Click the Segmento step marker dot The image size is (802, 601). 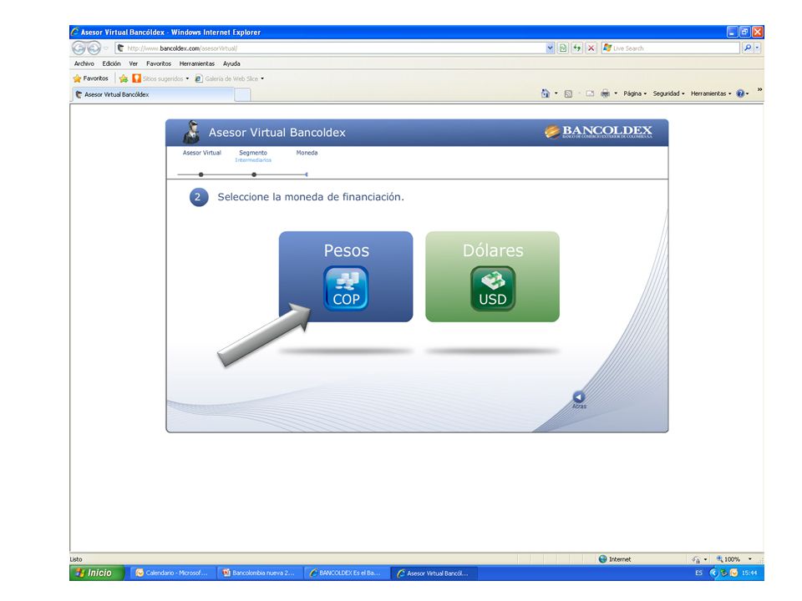[x=254, y=174]
